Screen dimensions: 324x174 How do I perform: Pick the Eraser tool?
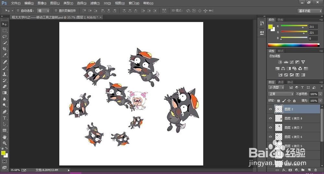tap(4, 87)
